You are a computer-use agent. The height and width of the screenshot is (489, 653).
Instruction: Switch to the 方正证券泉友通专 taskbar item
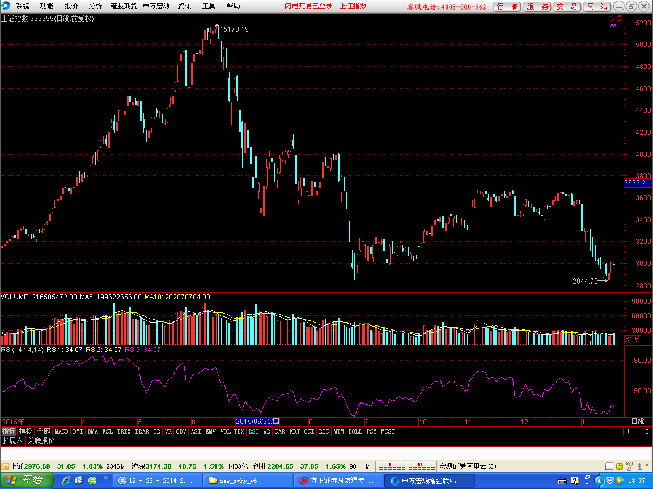coord(338,481)
